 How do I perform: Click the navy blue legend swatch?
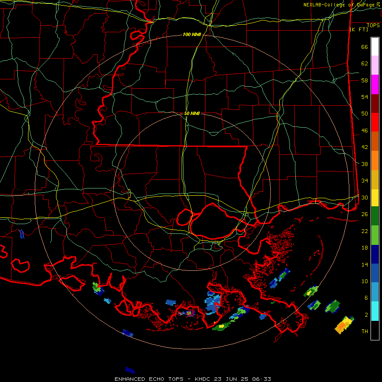375,254
